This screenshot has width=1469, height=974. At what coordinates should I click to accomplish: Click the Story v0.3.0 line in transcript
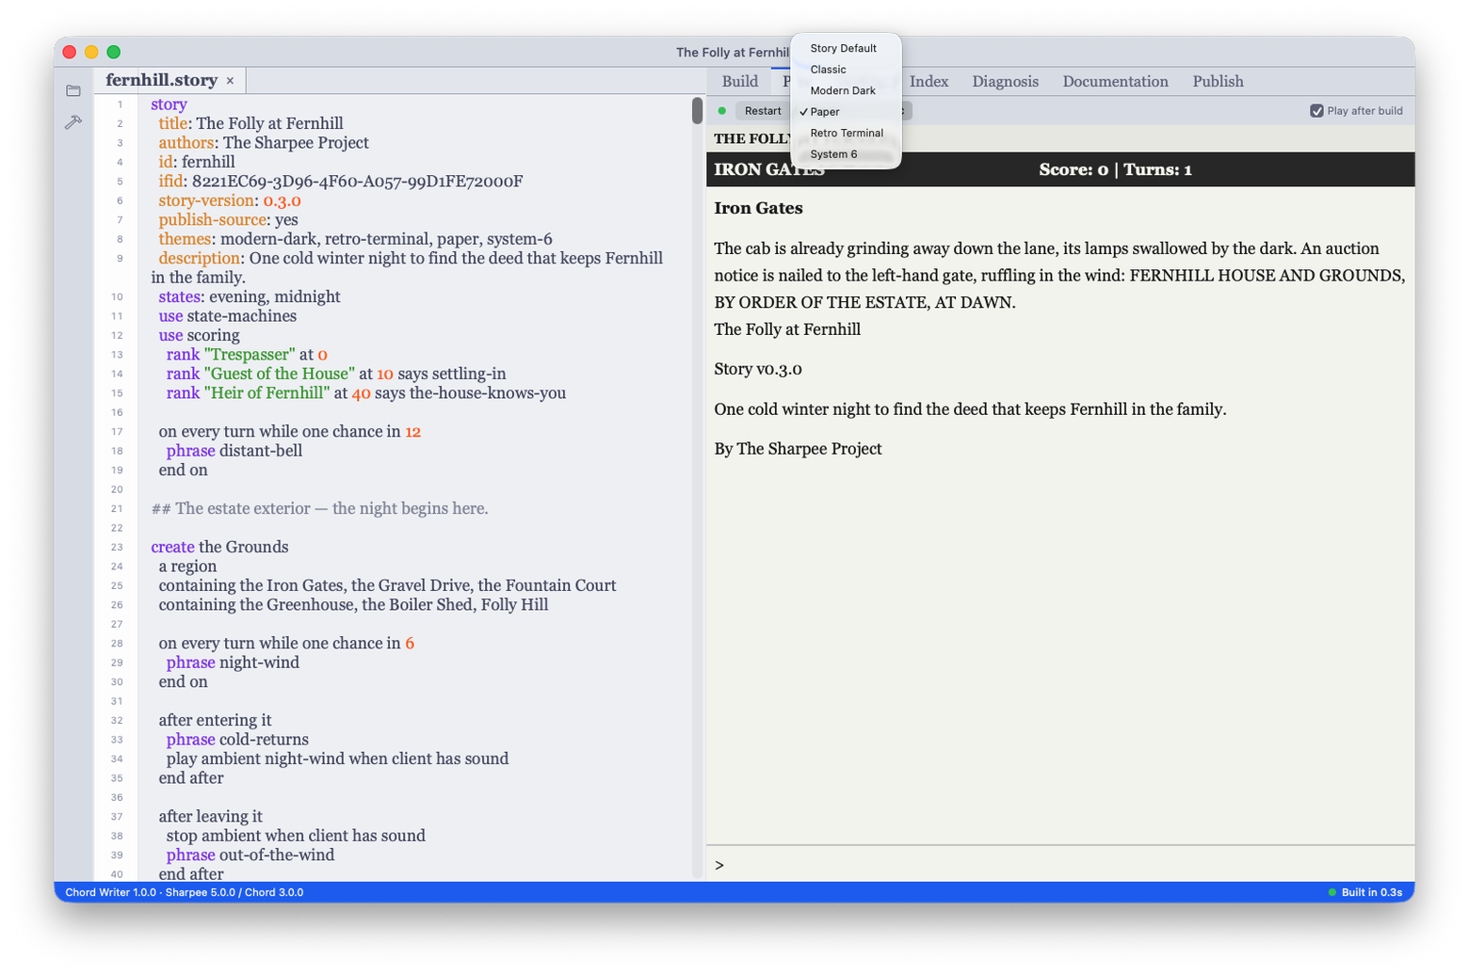coord(758,369)
